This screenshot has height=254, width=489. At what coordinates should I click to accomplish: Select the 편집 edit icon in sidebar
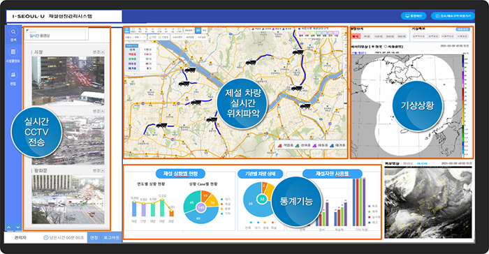click(x=13, y=75)
